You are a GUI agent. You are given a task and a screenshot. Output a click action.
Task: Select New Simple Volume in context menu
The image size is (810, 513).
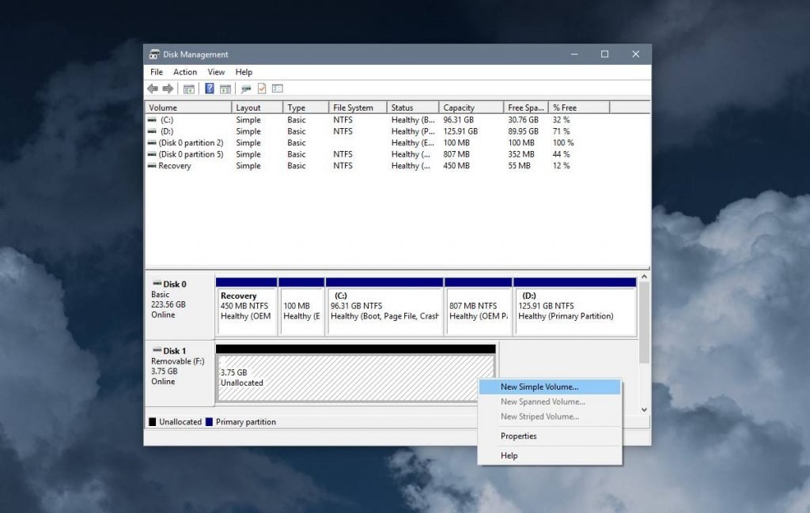pos(539,387)
